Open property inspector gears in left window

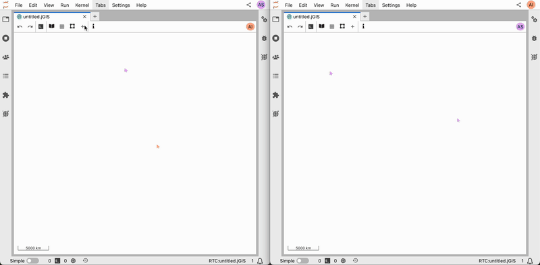pos(264,20)
